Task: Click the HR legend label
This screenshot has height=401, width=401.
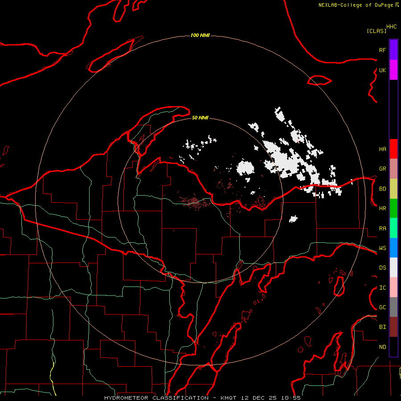Action: click(382, 209)
